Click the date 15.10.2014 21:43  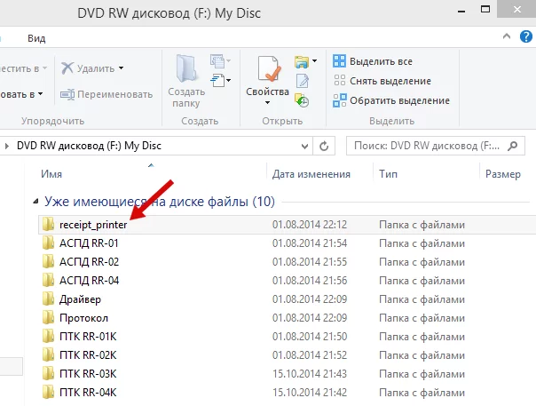(310, 373)
